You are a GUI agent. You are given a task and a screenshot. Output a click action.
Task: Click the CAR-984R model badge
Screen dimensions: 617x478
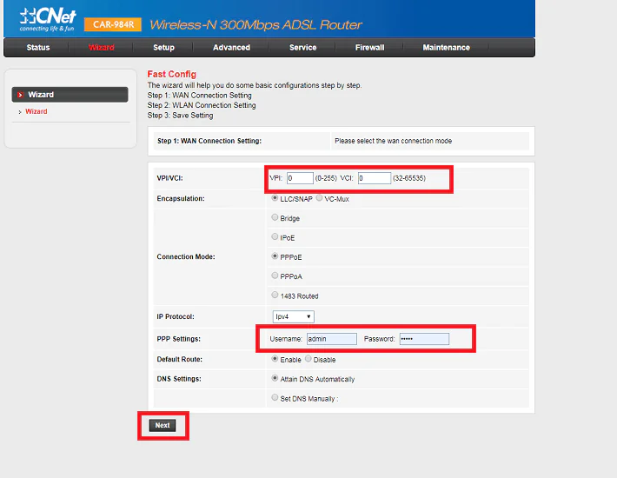(113, 25)
